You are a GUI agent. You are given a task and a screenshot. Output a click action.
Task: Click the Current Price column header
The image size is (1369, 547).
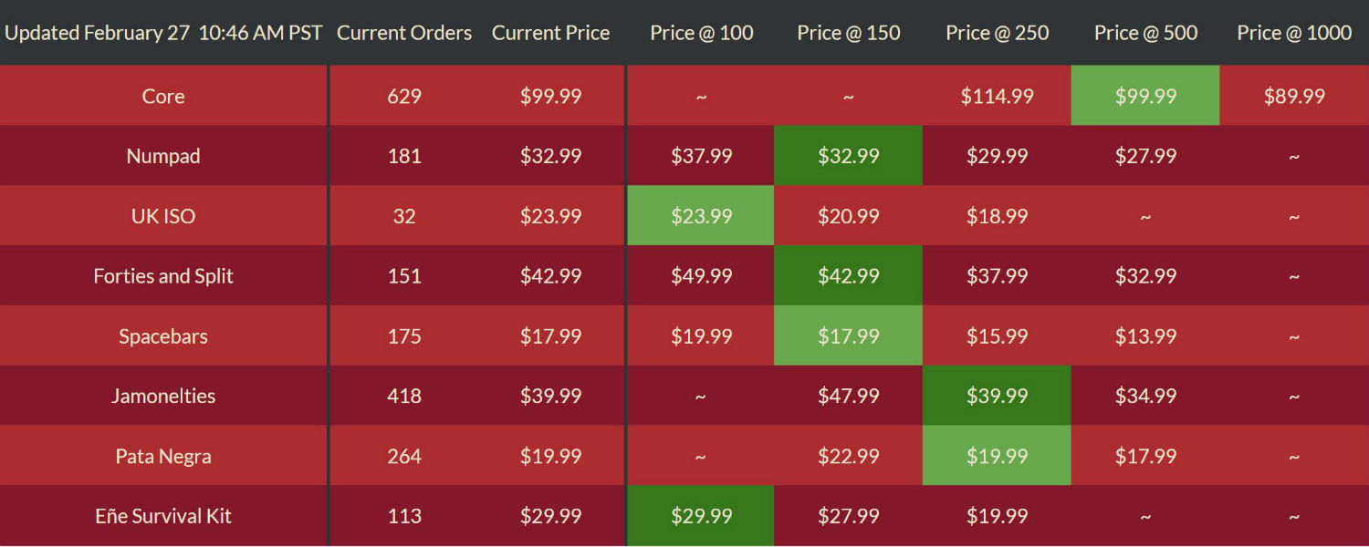tap(550, 33)
